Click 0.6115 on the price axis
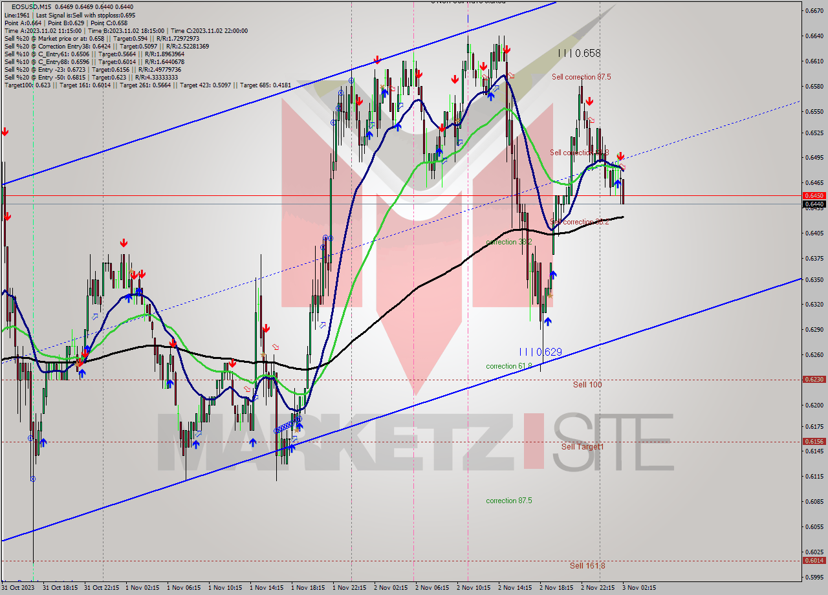This screenshot has width=828, height=595. tap(814, 477)
